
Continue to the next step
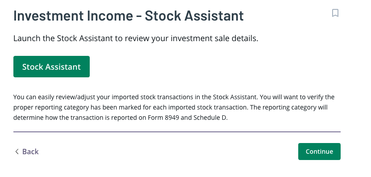click(x=319, y=152)
